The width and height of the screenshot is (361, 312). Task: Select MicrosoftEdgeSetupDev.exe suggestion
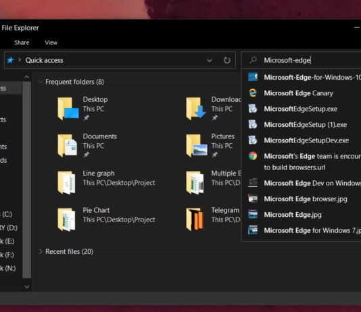pyautogui.click(x=302, y=140)
